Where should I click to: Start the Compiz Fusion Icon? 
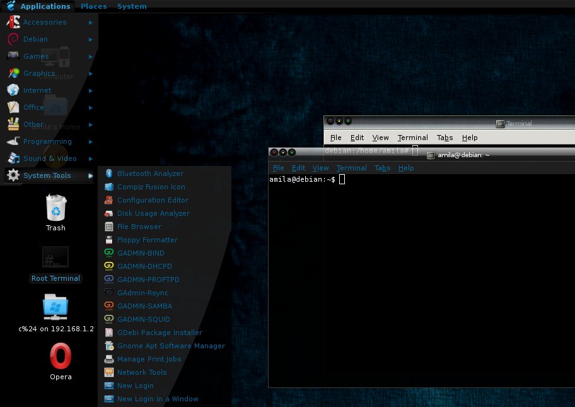click(151, 186)
